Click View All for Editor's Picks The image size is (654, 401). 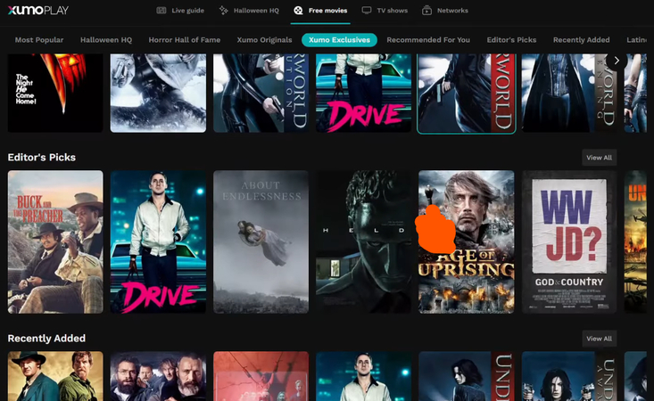(x=599, y=158)
